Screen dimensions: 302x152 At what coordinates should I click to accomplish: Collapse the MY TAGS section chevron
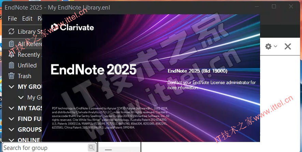point(11,108)
